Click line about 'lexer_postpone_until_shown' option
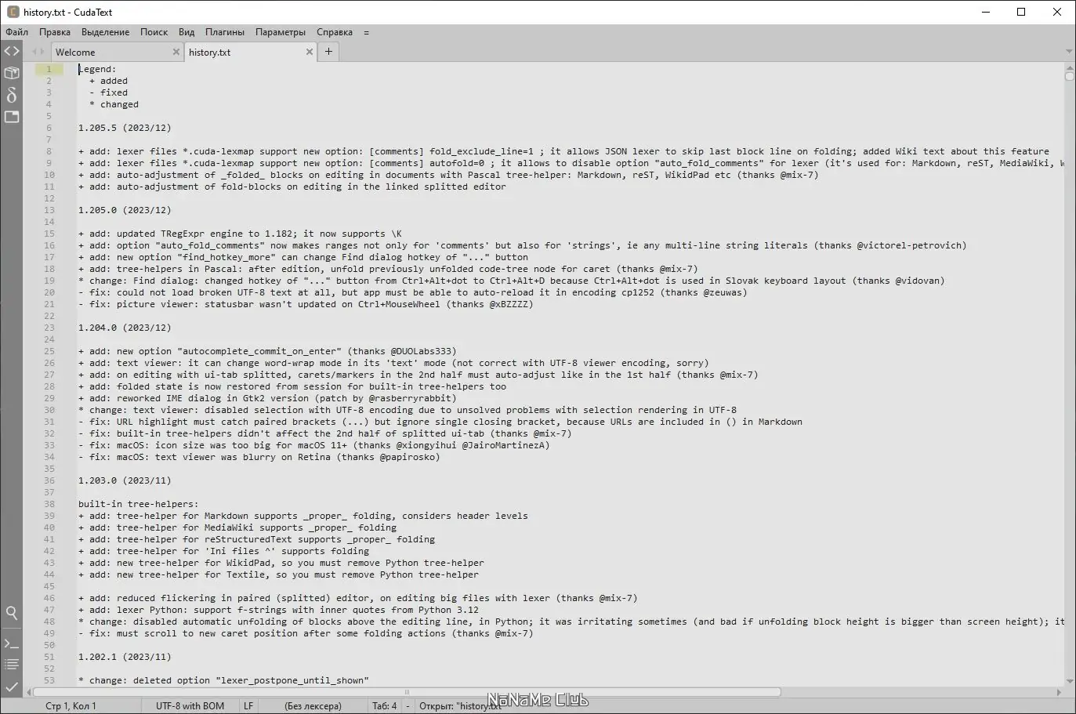This screenshot has width=1076, height=714. [x=223, y=680]
